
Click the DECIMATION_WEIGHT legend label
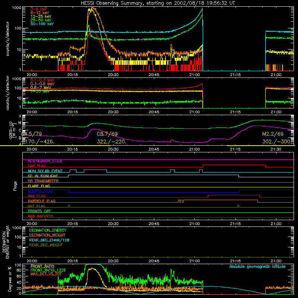[x=47, y=235]
